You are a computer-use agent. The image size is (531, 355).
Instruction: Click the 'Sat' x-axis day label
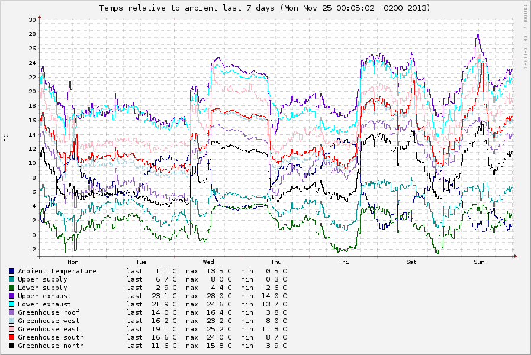coord(411,262)
